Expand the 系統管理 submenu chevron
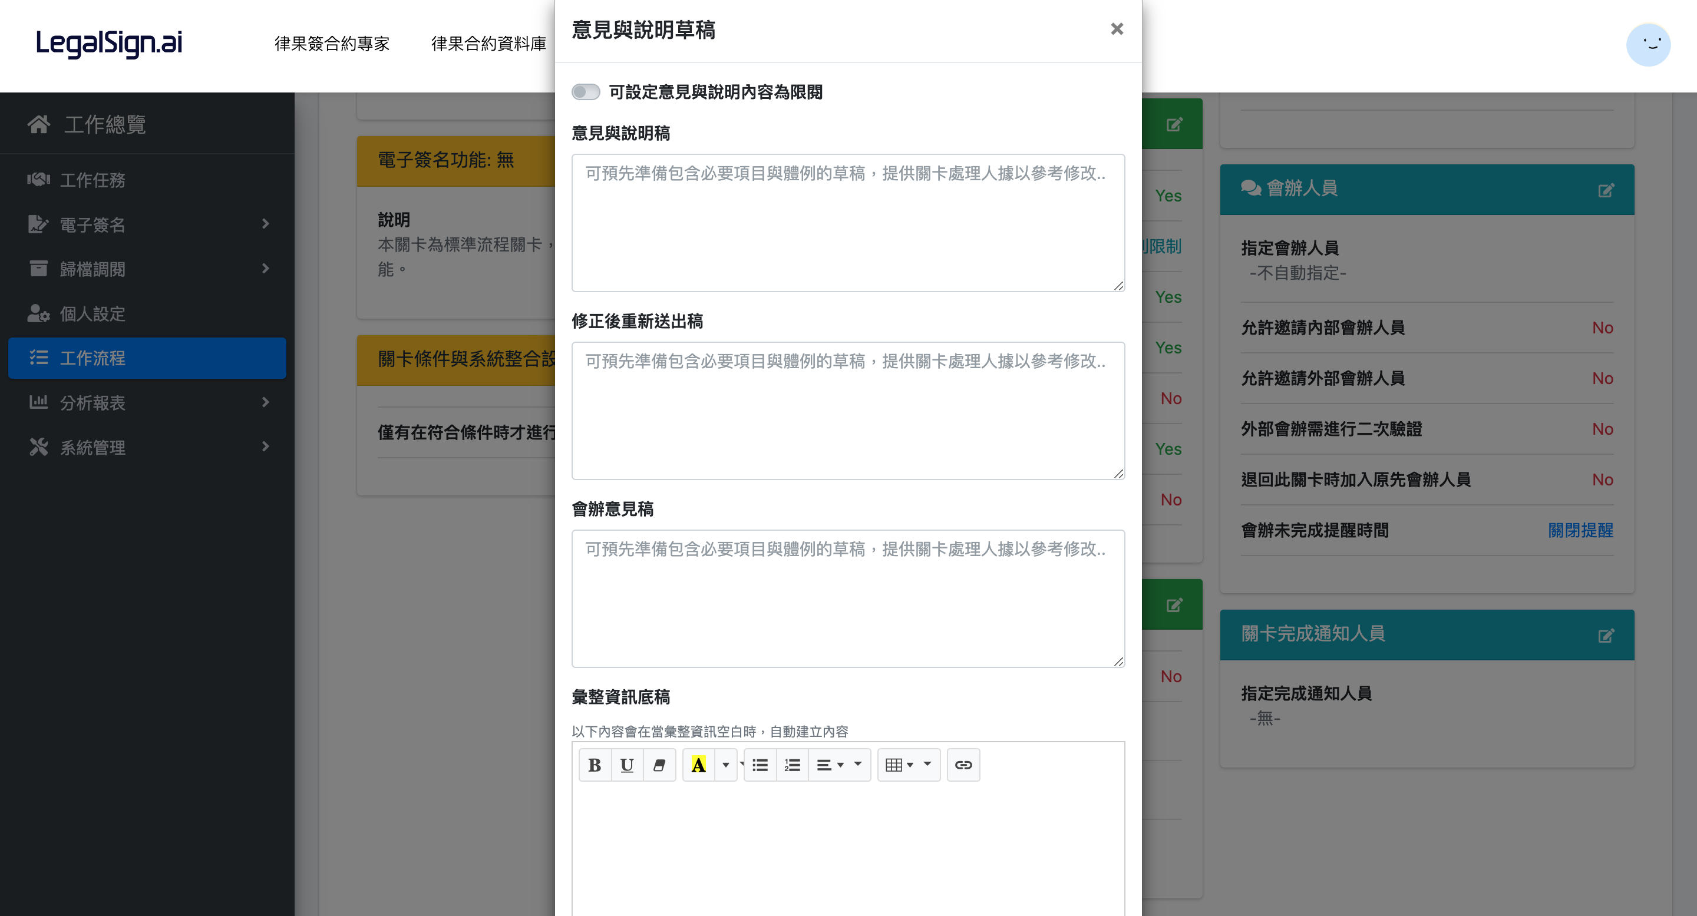The image size is (1697, 916). (266, 447)
